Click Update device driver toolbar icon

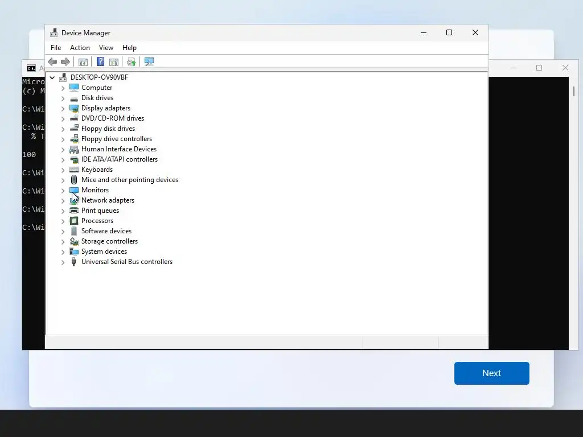click(132, 61)
